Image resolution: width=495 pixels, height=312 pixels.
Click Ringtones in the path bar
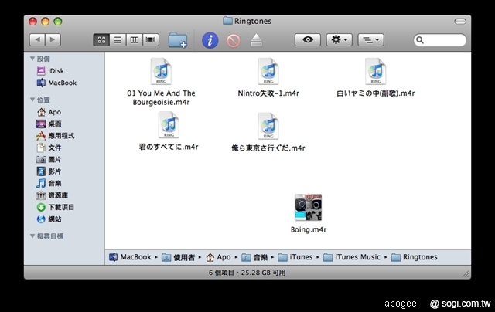coord(415,257)
